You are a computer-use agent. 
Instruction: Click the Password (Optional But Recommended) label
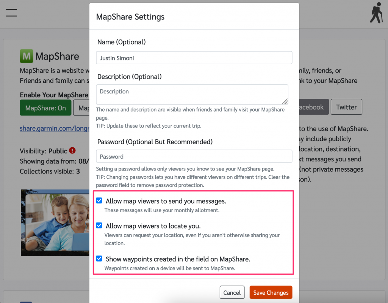tap(155, 142)
